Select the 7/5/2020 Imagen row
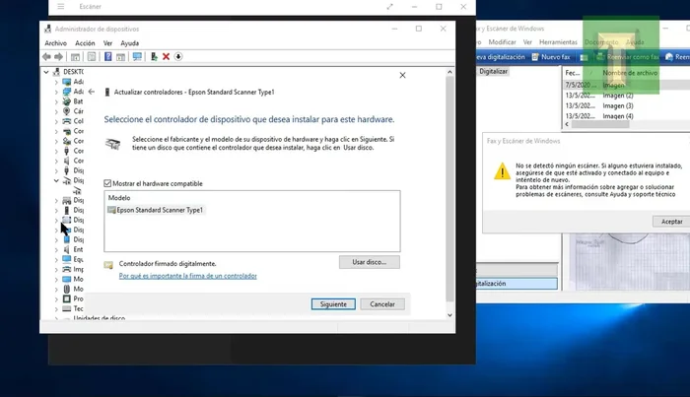The width and height of the screenshot is (690, 397). (627, 85)
